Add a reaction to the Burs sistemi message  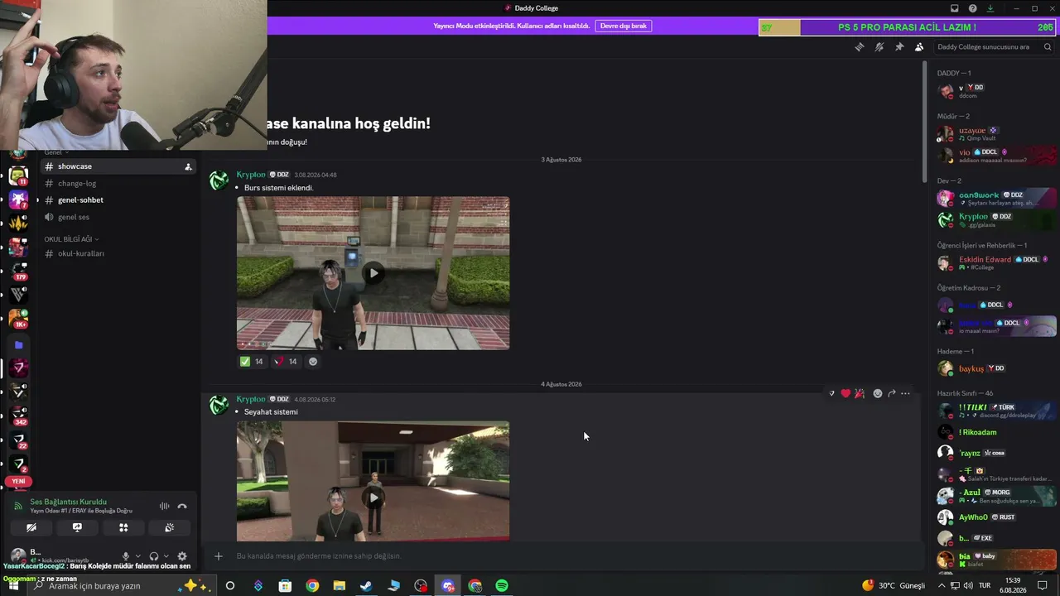(312, 362)
